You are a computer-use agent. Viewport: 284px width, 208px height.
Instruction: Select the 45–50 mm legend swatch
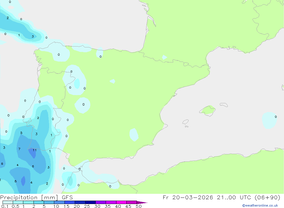pyautogui.click(x=131, y=202)
